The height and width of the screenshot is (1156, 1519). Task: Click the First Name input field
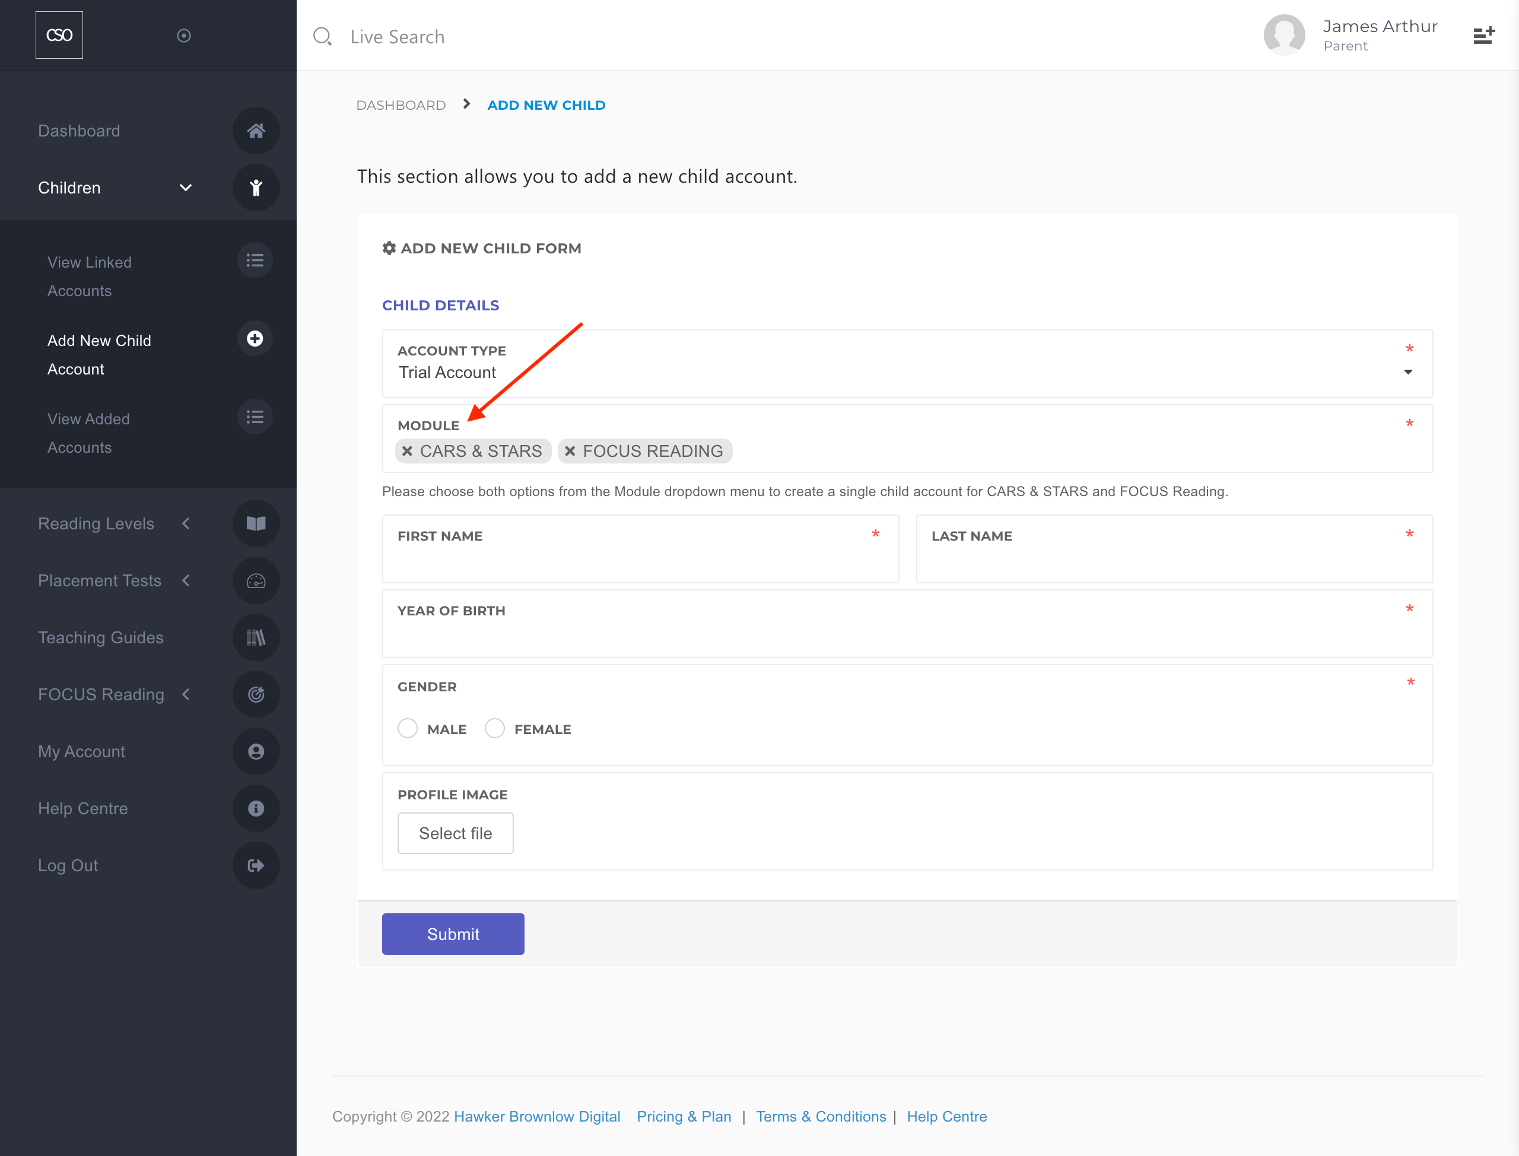(x=640, y=550)
